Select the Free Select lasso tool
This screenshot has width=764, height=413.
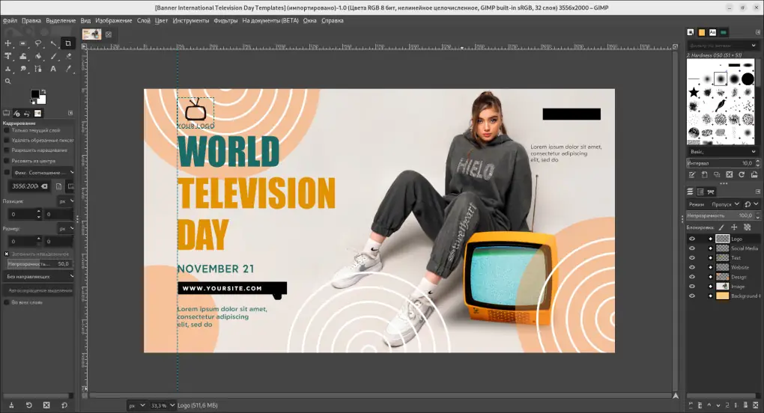pyautogui.click(x=38, y=43)
